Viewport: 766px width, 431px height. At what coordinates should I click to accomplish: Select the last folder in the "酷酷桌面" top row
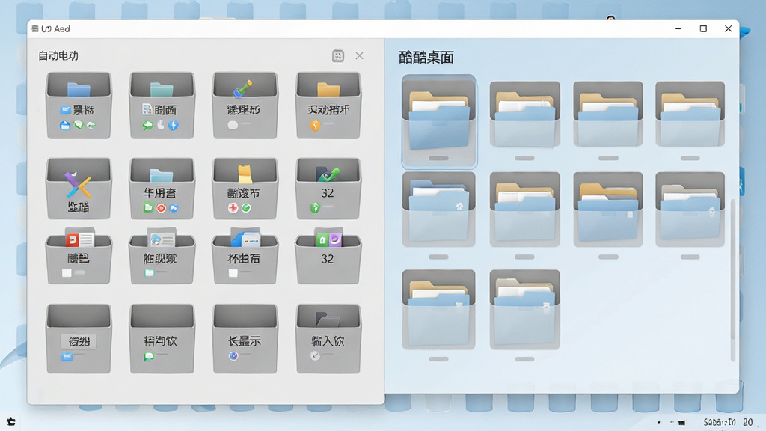click(690, 114)
